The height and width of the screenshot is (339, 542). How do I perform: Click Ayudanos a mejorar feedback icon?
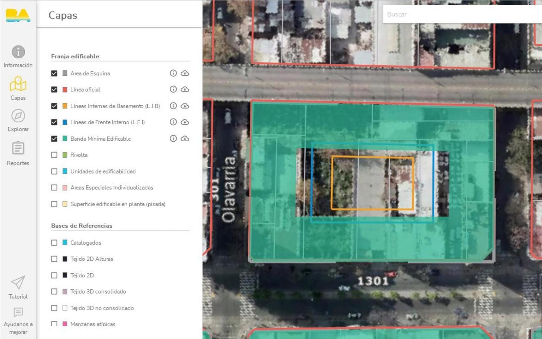coord(18,312)
